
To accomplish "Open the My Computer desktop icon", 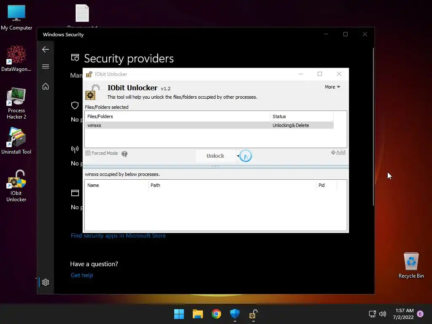I will [16, 17].
